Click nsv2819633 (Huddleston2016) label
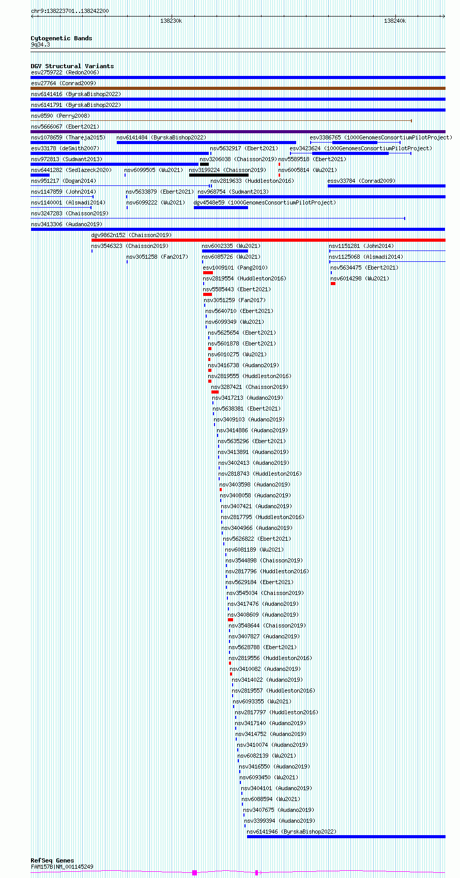 (252, 181)
